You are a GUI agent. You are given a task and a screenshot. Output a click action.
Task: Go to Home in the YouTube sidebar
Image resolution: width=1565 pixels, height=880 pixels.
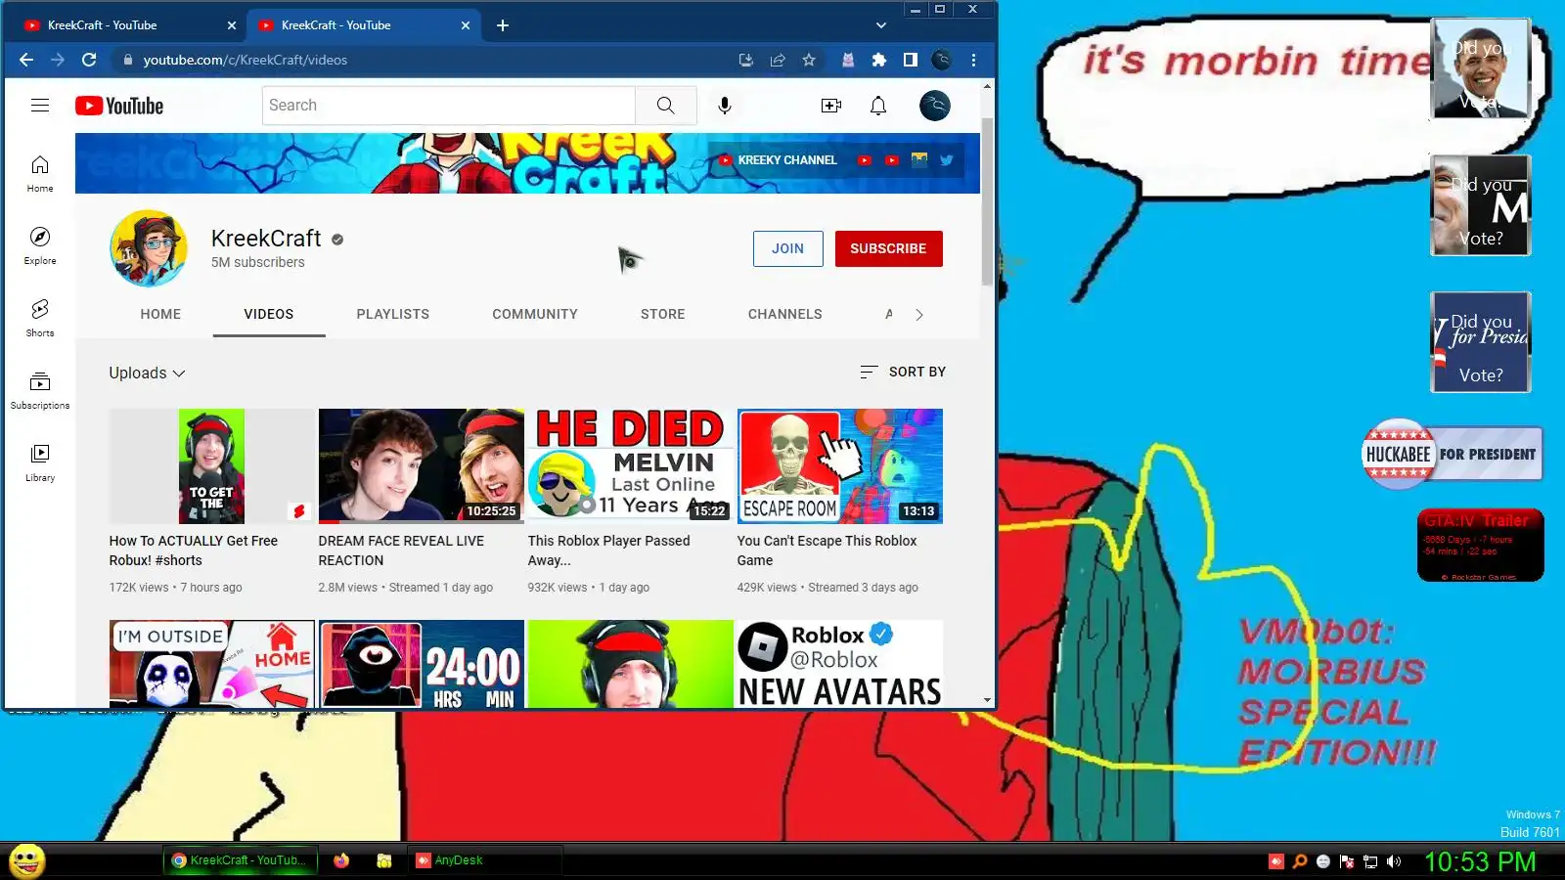coord(40,173)
